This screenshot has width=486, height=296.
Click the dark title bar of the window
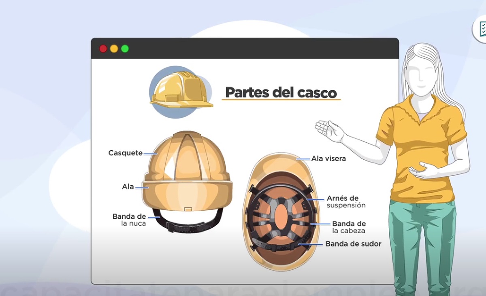[251, 49]
